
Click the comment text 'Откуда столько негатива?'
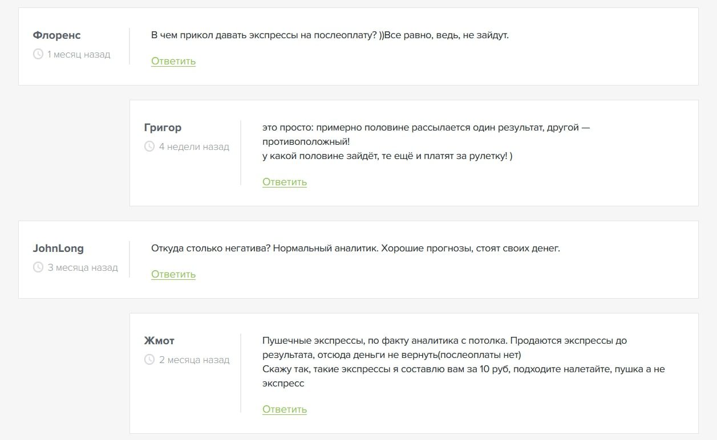[355, 248]
